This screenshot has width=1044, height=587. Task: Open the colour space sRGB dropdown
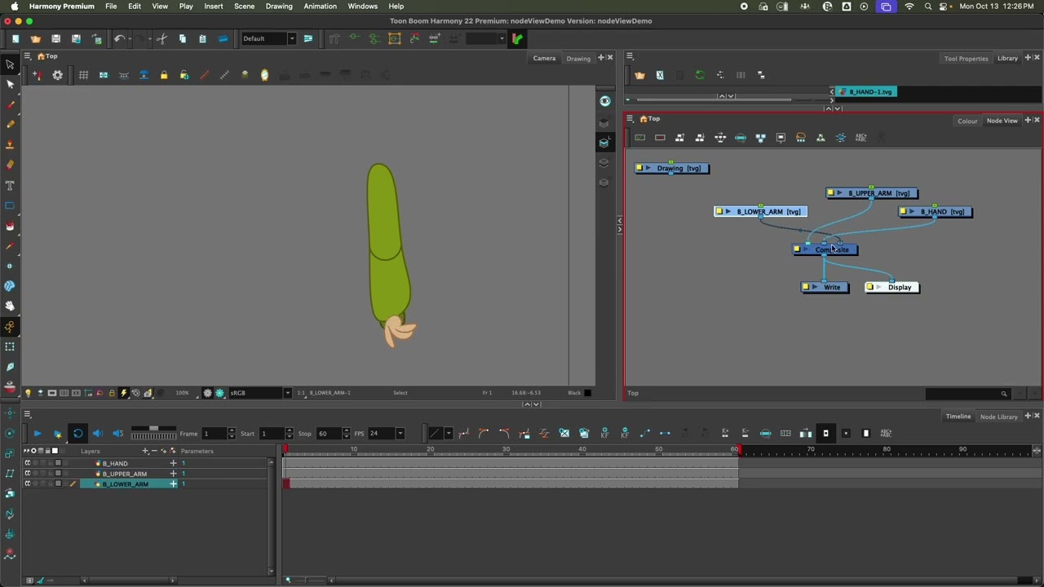287,393
